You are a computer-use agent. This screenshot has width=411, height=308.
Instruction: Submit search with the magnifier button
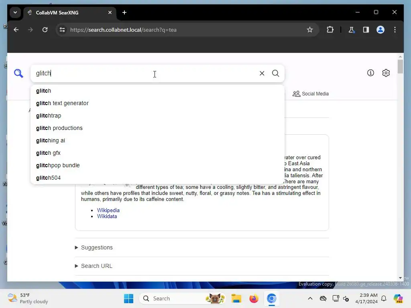[x=275, y=73]
